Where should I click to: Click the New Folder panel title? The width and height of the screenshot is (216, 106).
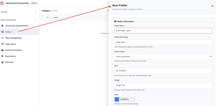coord(120,5)
